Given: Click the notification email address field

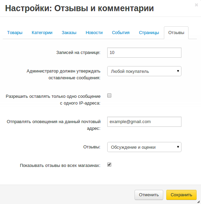Looking at the screenshot, I should [x=144, y=122].
